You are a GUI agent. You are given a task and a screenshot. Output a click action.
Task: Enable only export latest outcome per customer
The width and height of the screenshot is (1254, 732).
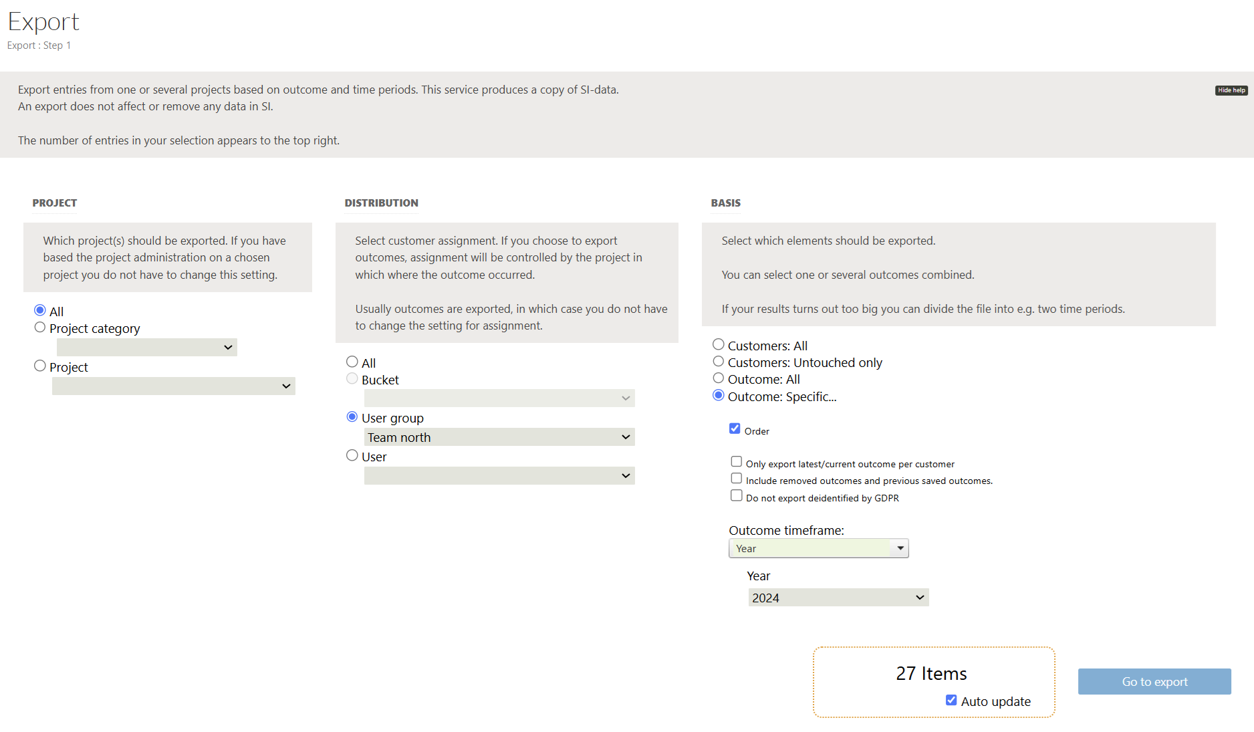click(736, 461)
